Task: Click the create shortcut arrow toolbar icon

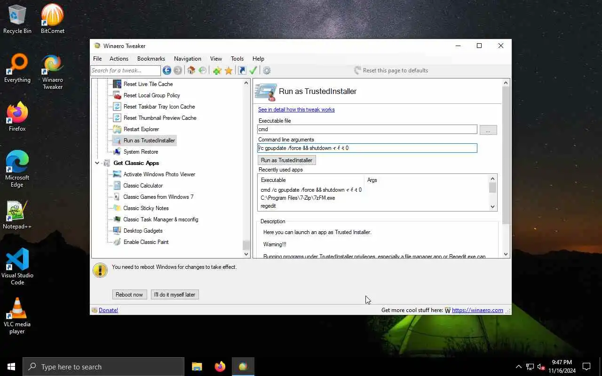Action: 242,70
